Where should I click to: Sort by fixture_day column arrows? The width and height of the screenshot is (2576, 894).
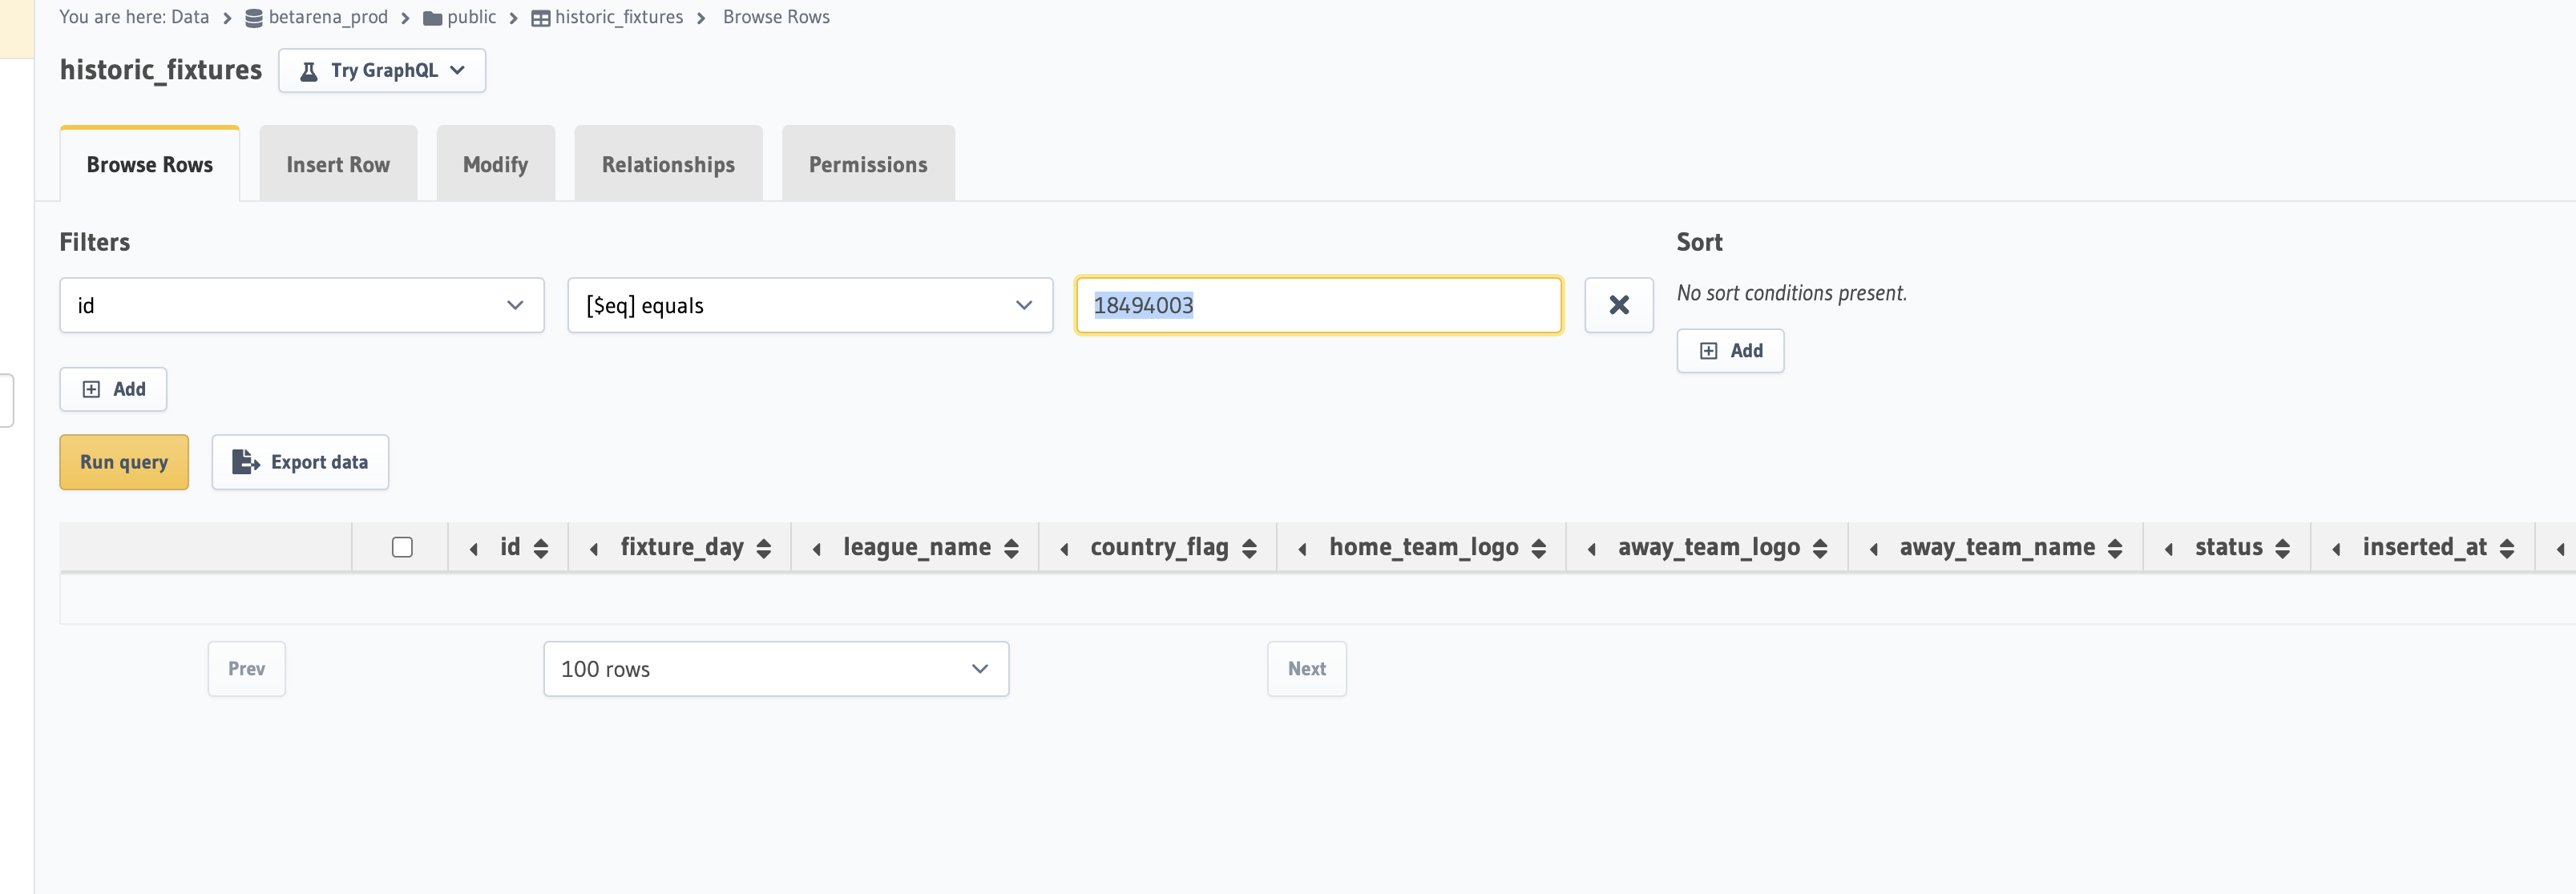[x=764, y=548]
